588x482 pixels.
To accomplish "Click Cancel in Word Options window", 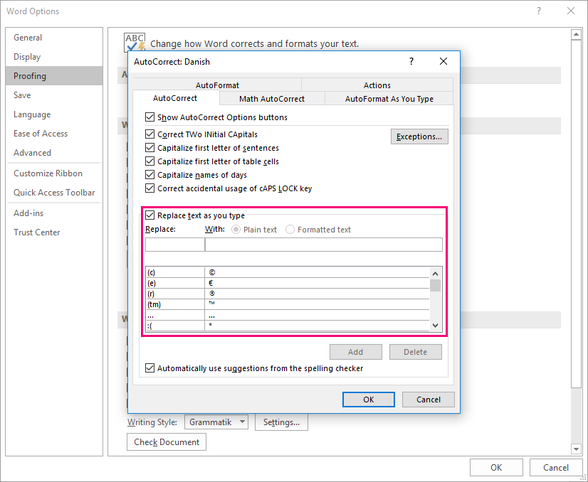I will point(556,467).
